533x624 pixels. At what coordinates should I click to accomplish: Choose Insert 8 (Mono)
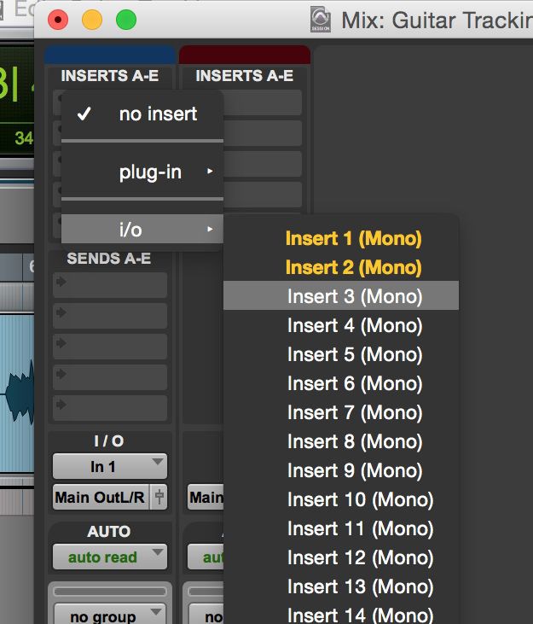(x=341, y=441)
